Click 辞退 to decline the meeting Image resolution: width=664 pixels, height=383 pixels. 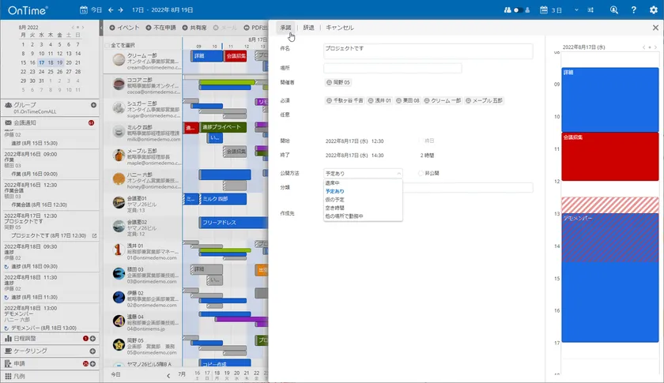(x=308, y=28)
